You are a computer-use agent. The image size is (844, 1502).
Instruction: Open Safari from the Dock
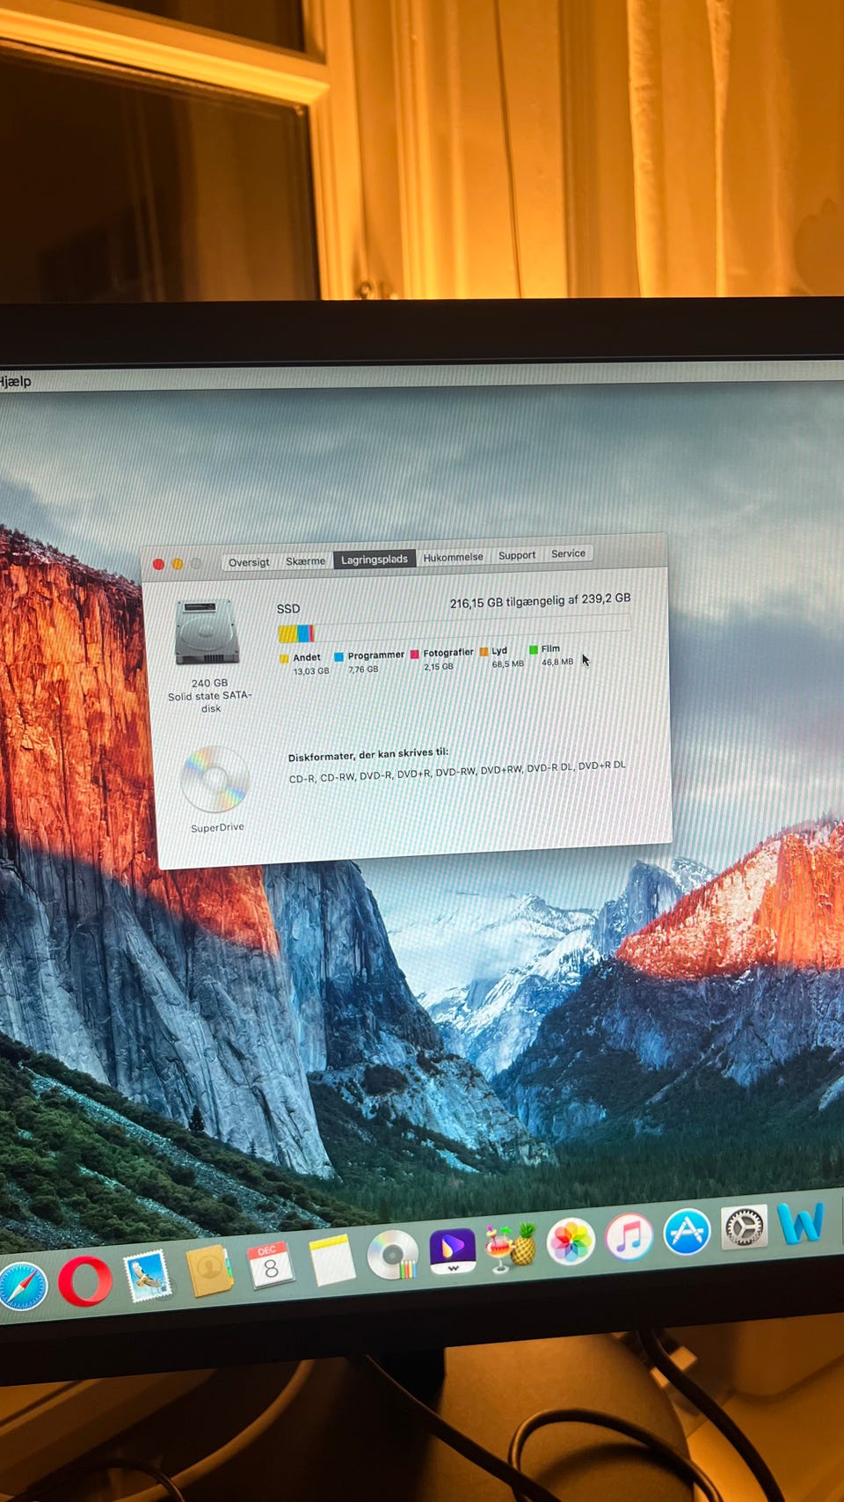pyautogui.click(x=22, y=1286)
